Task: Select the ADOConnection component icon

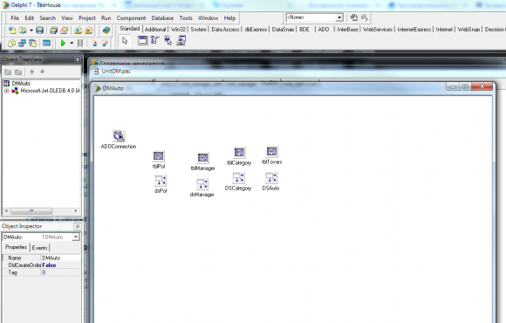Action: [119, 136]
